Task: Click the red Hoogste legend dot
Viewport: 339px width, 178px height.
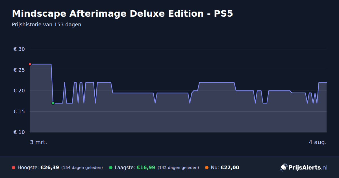Action: (x=14, y=168)
